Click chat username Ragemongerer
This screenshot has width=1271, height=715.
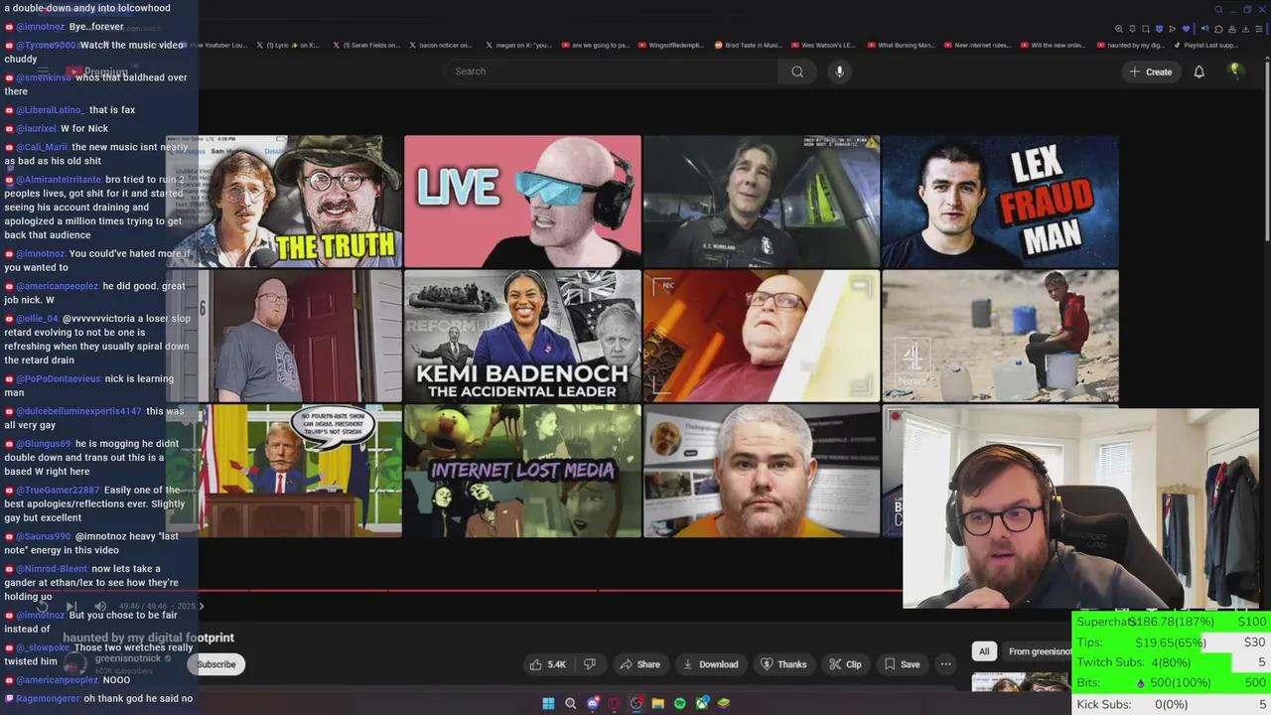pos(48,698)
